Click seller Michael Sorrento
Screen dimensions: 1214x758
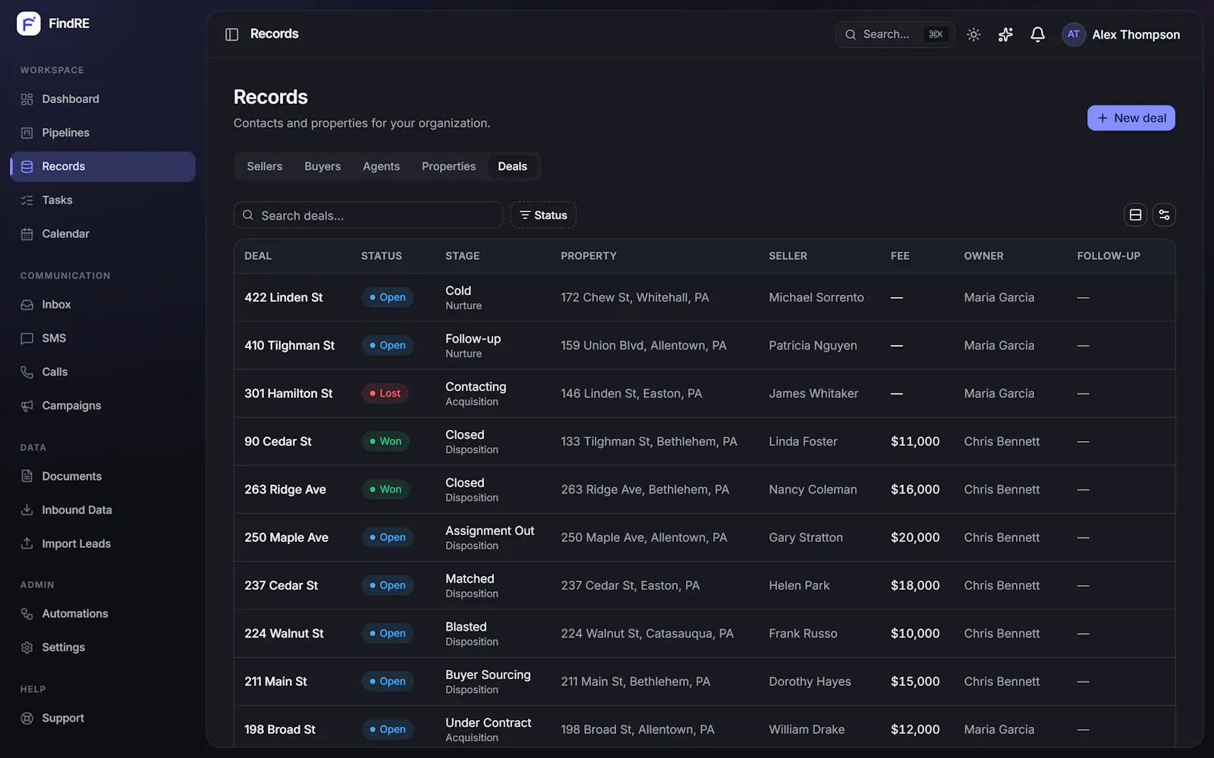pos(816,298)
